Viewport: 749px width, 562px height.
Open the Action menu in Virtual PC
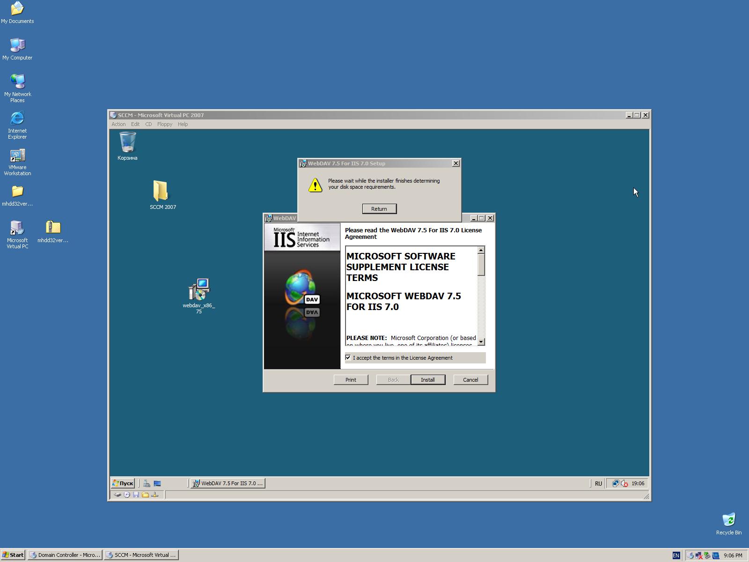[x=118, y=124]
